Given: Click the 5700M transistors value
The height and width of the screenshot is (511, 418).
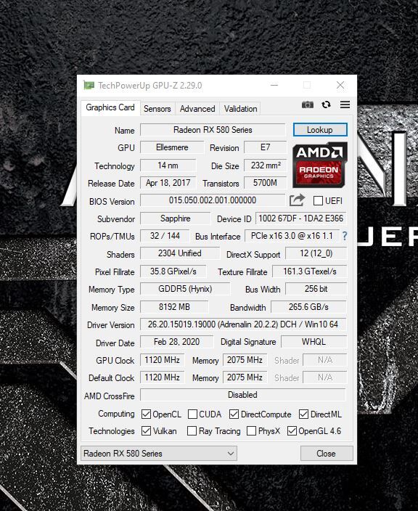Looking at the screenshot, I should pyautogui.click(x=265, y=182).
